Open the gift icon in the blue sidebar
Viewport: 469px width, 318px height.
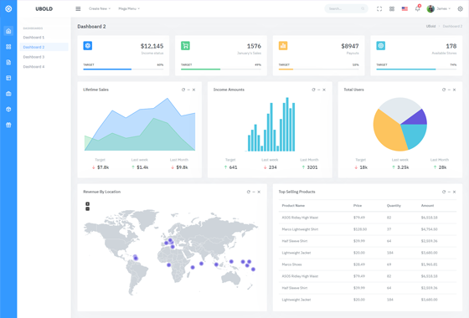pyautogui.click(x=8, y=125)
